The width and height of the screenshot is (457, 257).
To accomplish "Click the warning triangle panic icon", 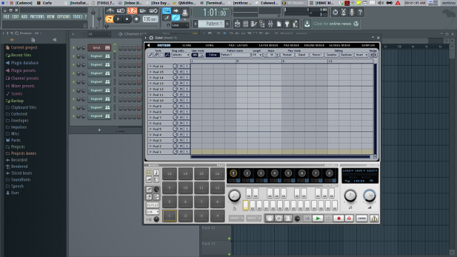I will (374, 218).
